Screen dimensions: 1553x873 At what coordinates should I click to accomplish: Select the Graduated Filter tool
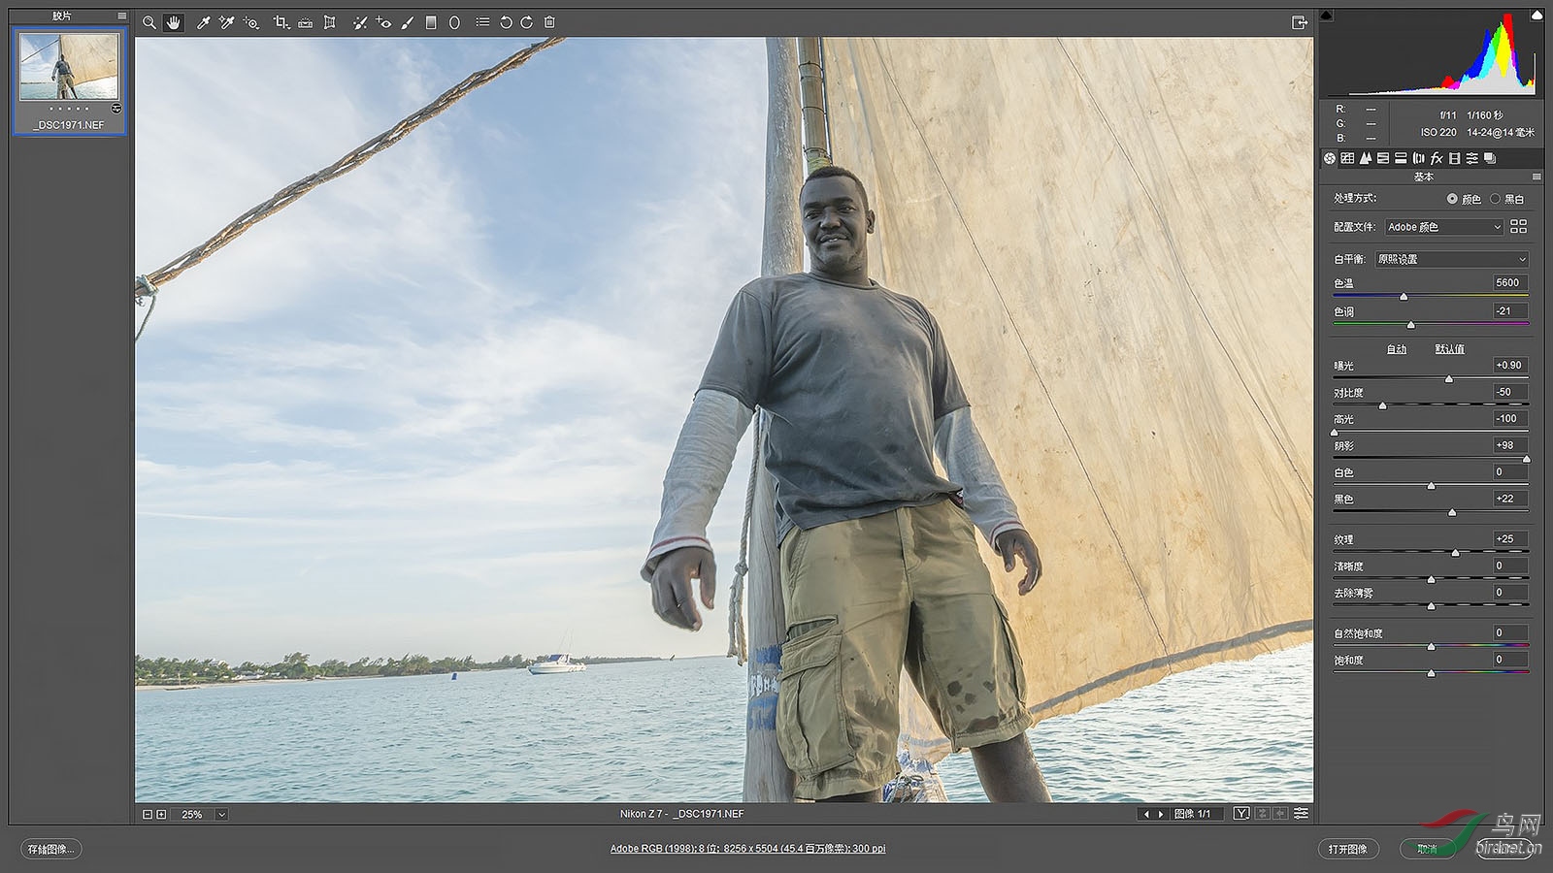pos(431,22)
